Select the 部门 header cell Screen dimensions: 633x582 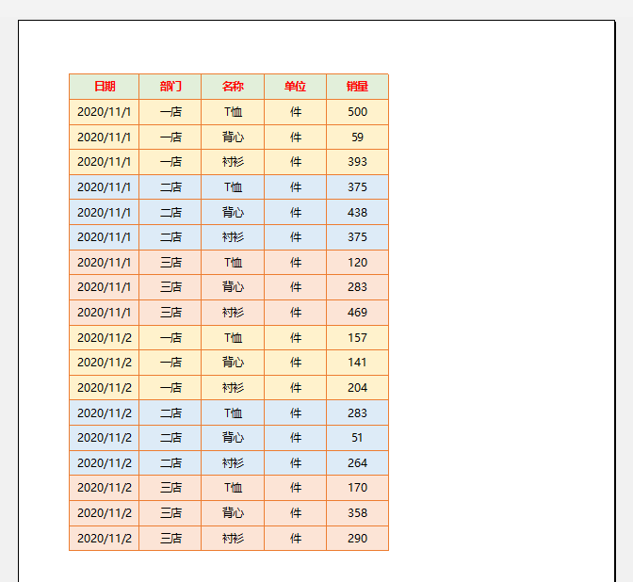point(170,87)
